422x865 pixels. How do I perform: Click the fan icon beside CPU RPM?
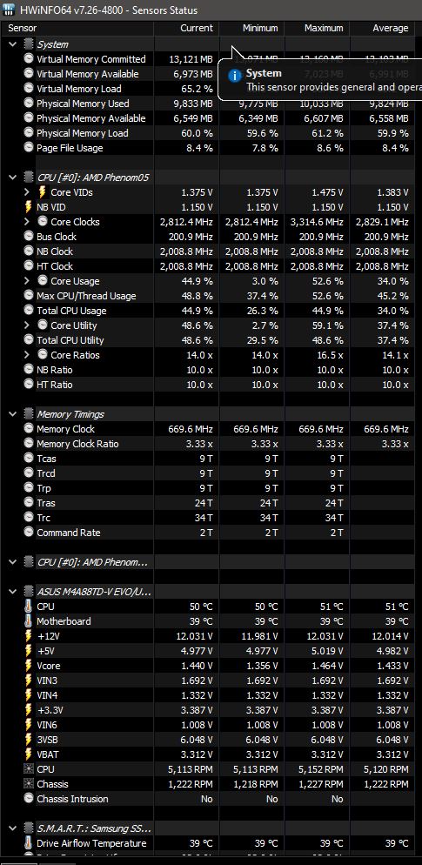coord(29,769)
